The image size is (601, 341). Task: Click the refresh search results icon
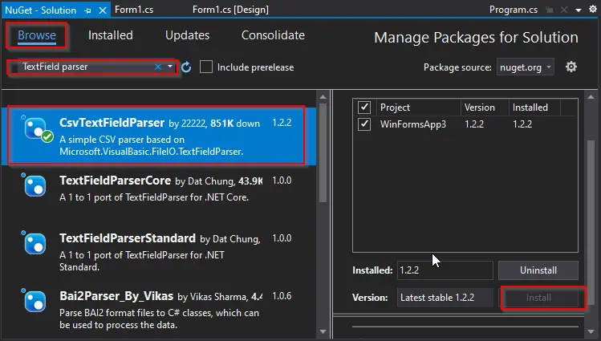(186, 67)
